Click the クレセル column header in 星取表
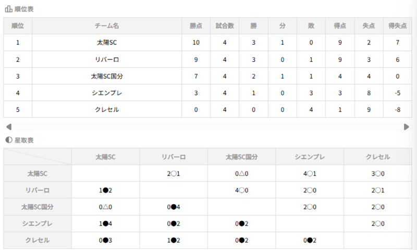 coord(378,157)
